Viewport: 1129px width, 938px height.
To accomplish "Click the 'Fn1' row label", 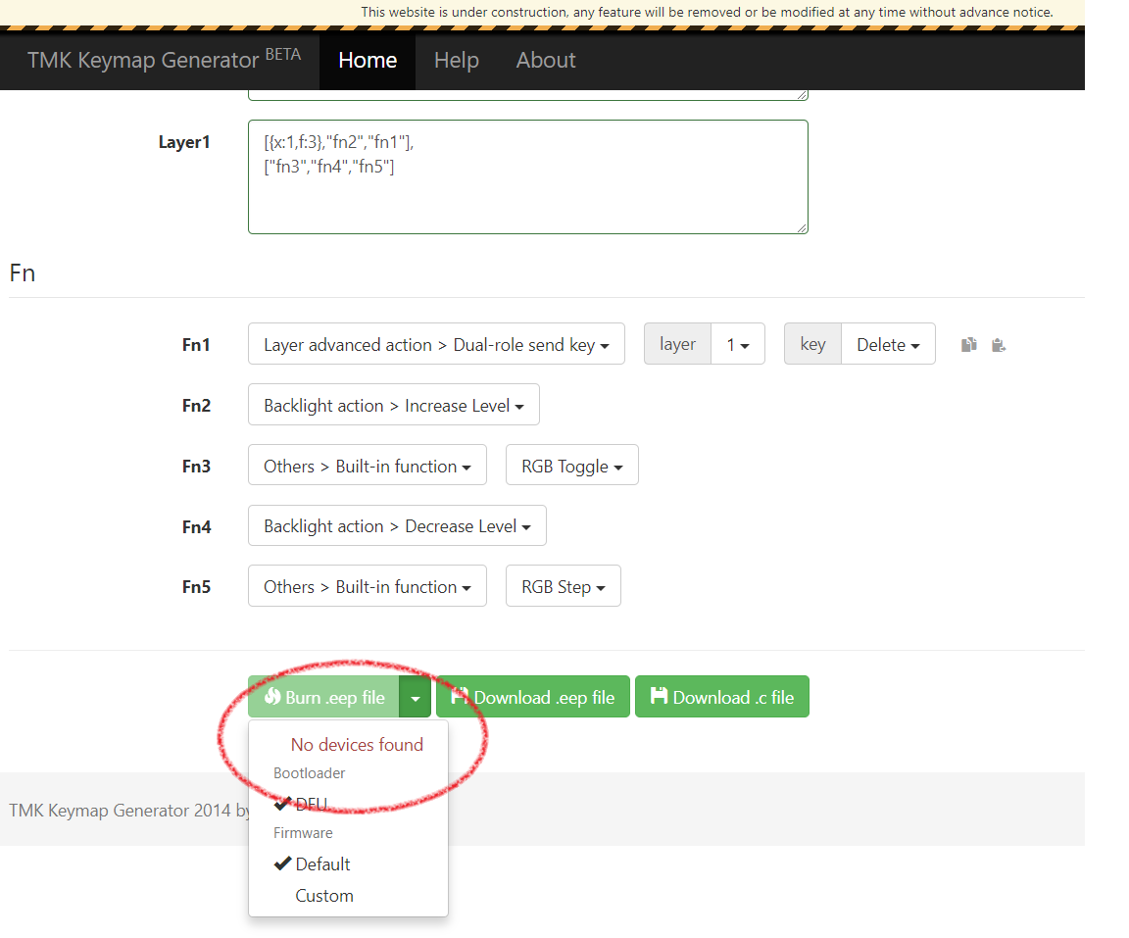I will tap(197, 345).
